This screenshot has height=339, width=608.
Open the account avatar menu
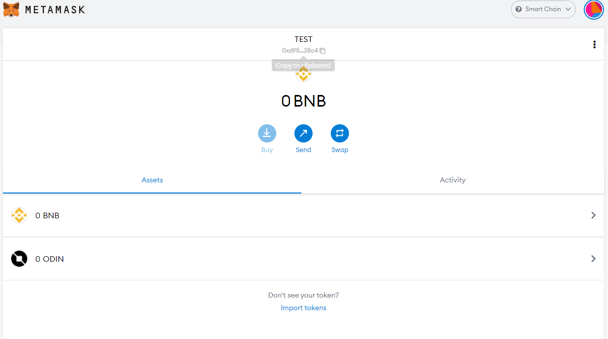[x=594, y=9]
